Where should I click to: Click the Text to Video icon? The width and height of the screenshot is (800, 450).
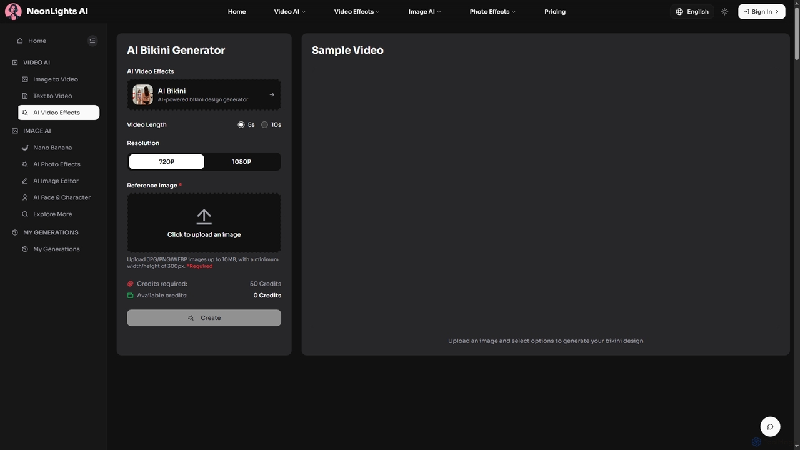point(25,96)
